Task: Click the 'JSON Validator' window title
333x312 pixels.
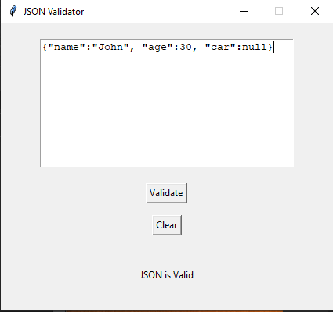Action: pyautogui.click(x=53, y=12)
